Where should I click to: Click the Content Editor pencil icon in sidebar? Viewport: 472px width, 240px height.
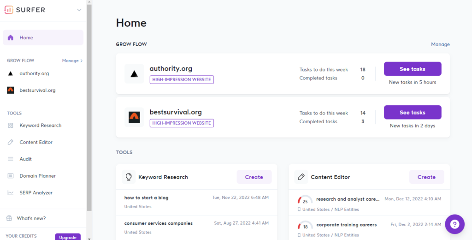coord(11,142)
